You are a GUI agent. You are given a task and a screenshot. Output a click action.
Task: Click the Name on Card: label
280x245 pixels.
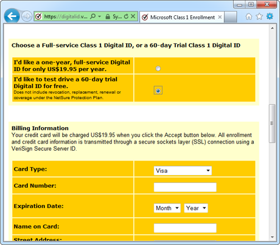coord(37,226)
